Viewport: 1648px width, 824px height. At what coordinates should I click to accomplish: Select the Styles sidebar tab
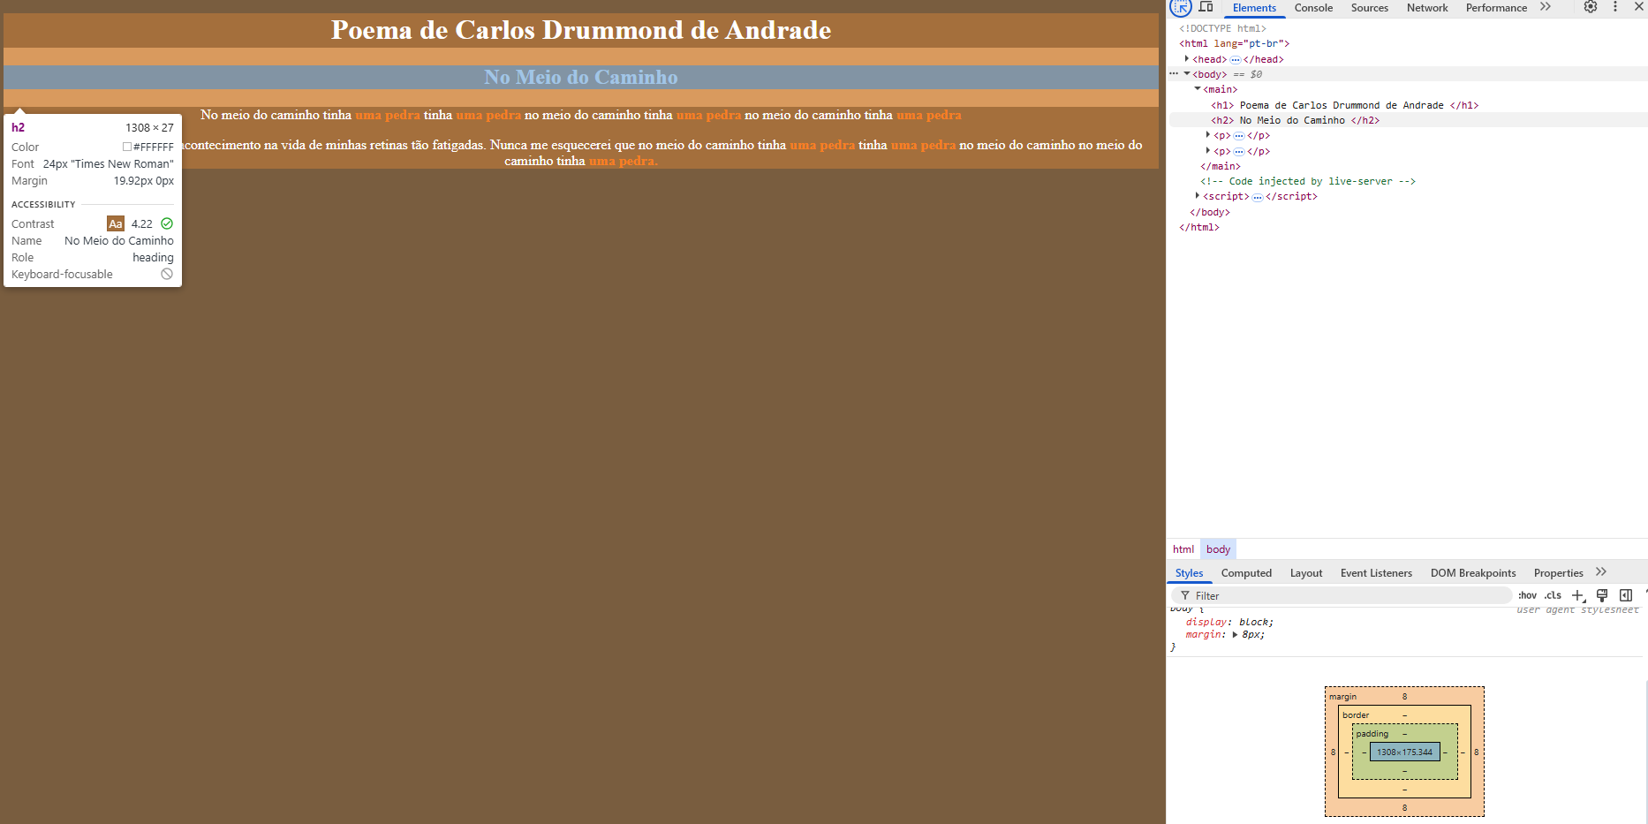point(1189,573)
